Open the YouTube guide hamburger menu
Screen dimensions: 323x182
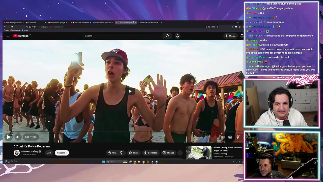pos(8,36)
